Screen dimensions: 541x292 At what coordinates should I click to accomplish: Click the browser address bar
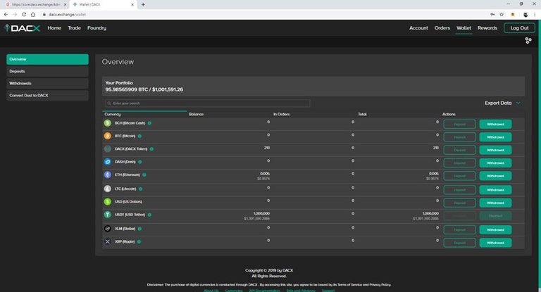(x=262, y=15)
